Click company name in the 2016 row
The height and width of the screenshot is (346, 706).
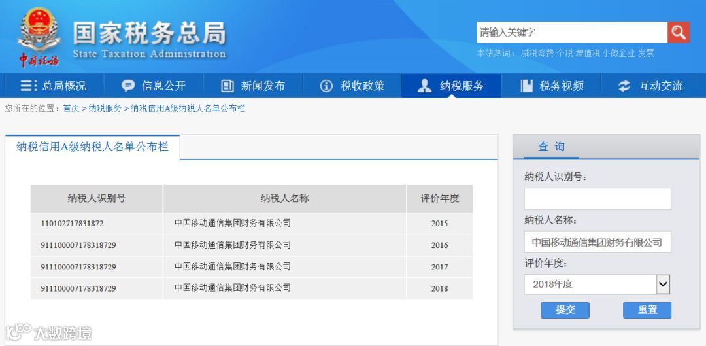click(x=233, y=245)
